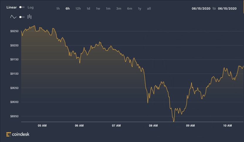Viewport: 244px width, 142px height.
Task: Choose the 1y time range
Action: 140,8
